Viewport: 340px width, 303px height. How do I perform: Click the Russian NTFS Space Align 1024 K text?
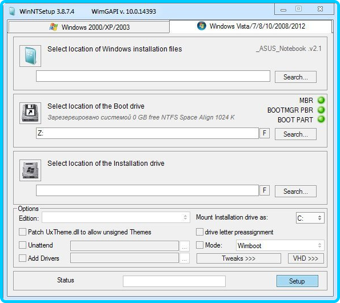click(141, 117)
